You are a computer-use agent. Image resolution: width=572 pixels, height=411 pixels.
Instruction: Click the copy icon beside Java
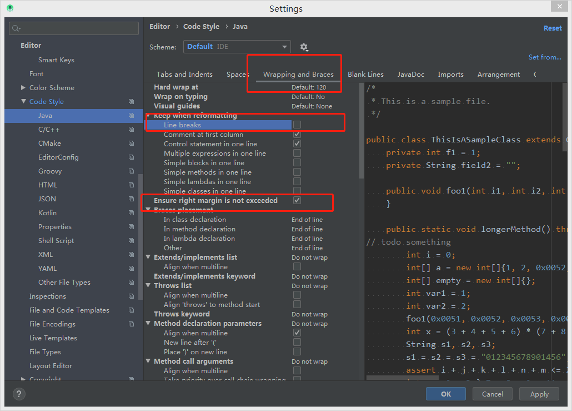[x=131, y=116]
